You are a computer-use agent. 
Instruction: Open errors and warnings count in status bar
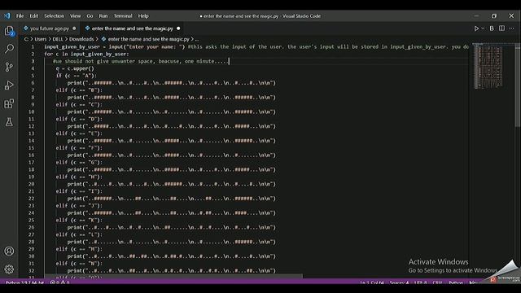(x=59, y=282)
